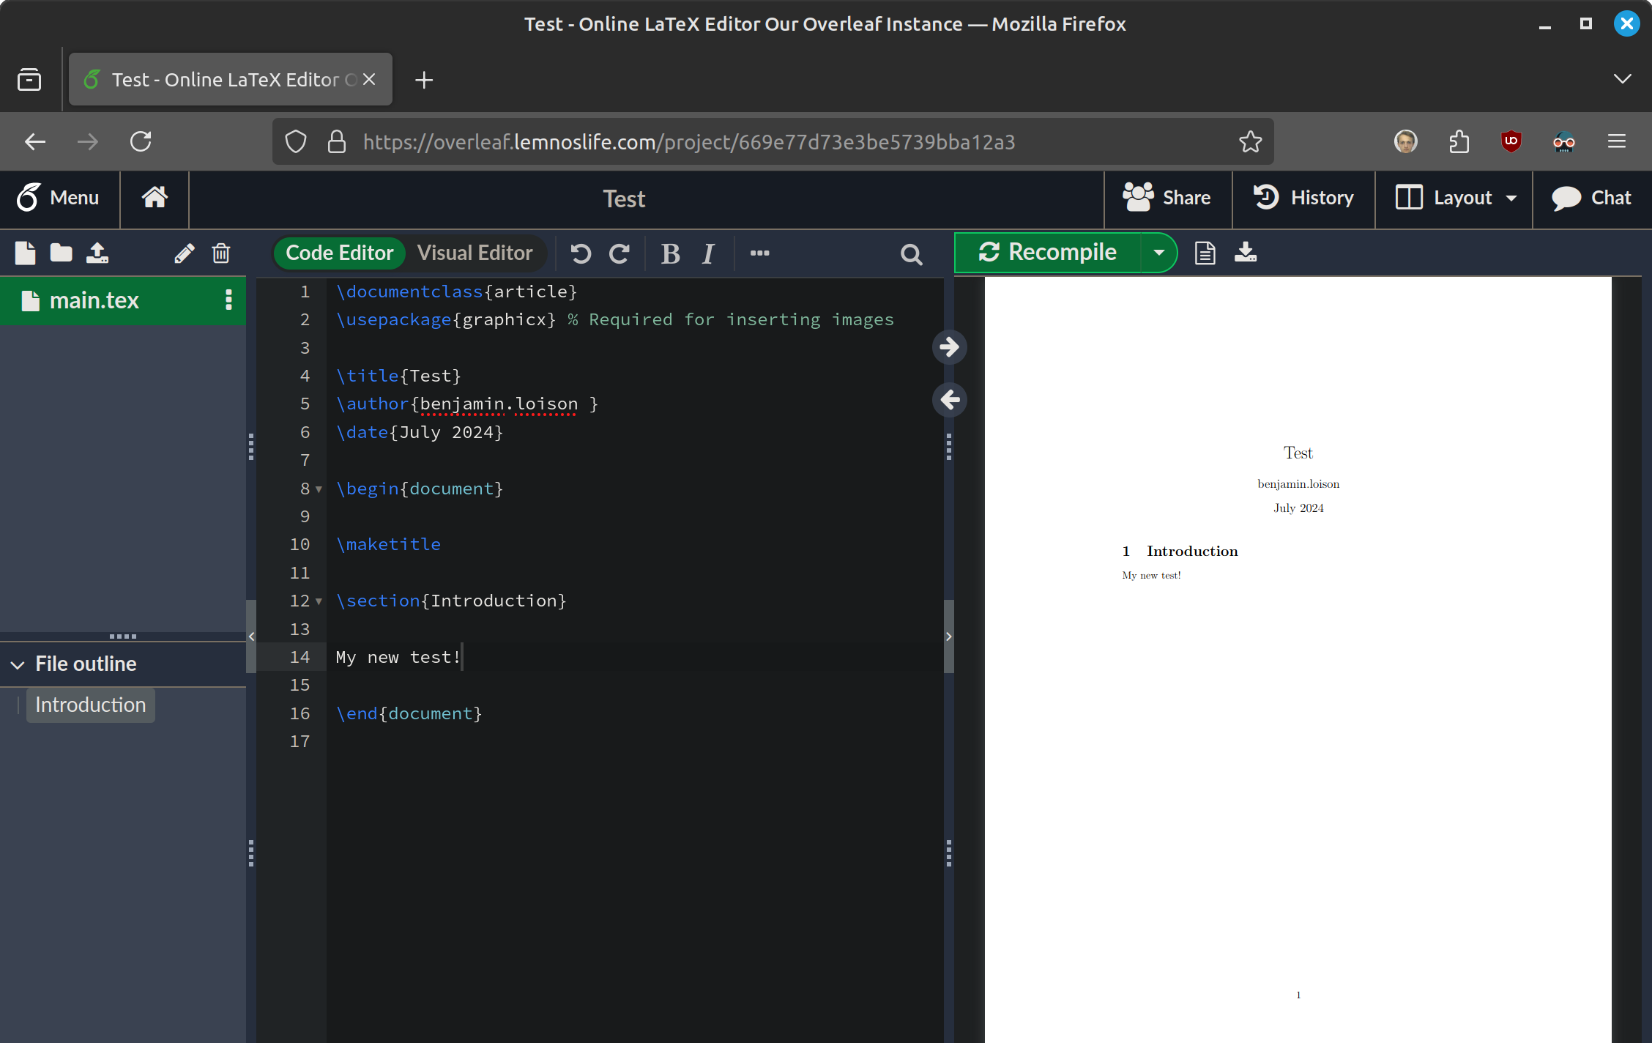Click the Recompile button
This screenshot has width=1652, height=1043.
1048,253
